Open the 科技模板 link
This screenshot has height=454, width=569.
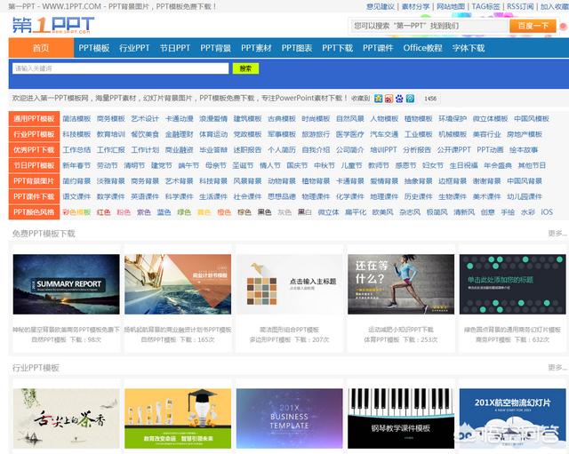[76, 134]
